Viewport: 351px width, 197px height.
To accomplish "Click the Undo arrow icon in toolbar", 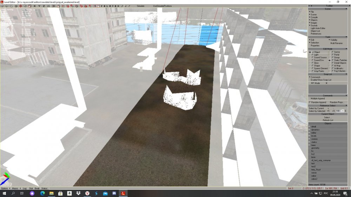I will (x=2, y=6).
